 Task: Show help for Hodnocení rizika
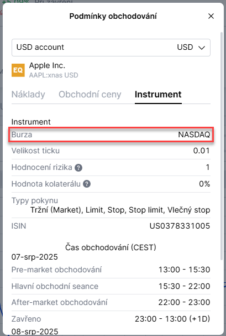78,168
